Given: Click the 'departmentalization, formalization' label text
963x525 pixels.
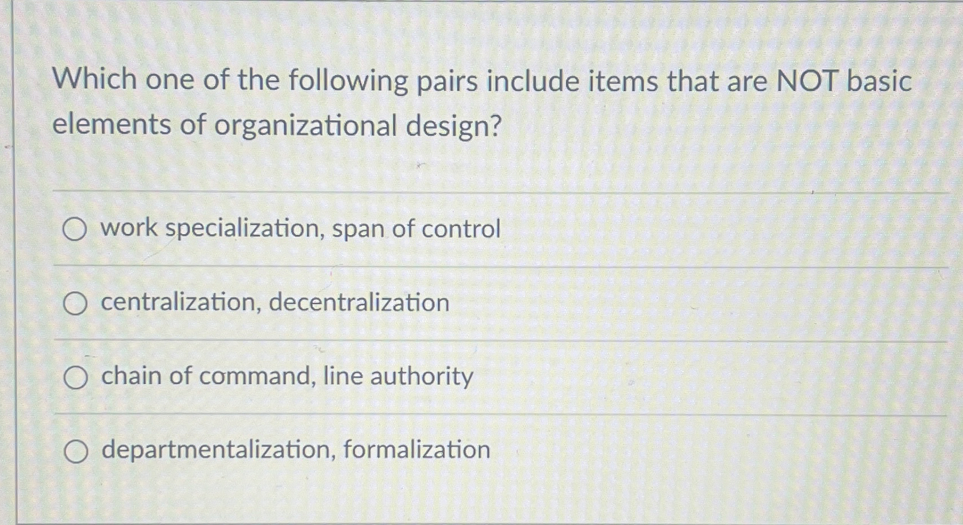Looking at the screenshot, I should click(x=293, y=450).
